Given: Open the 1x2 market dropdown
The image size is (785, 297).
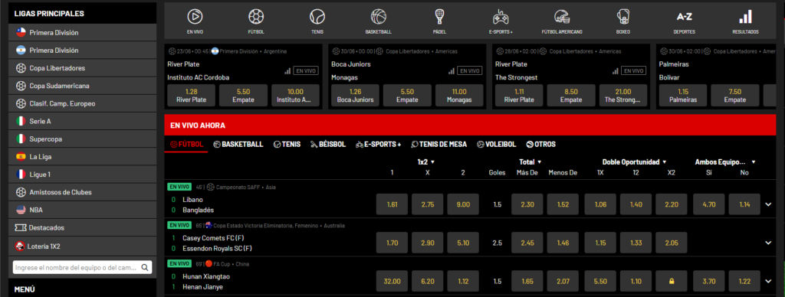Looking at the screenshot, I should click(x=426, y=162).
